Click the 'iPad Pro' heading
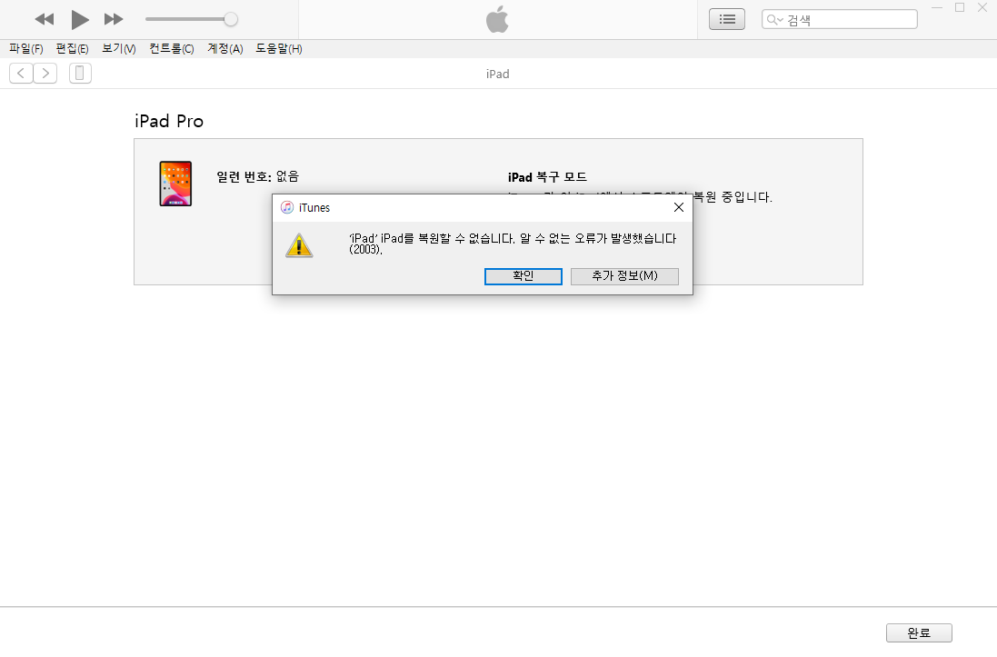The height and width of the screenshot is (657, 997). pos(169,121)
